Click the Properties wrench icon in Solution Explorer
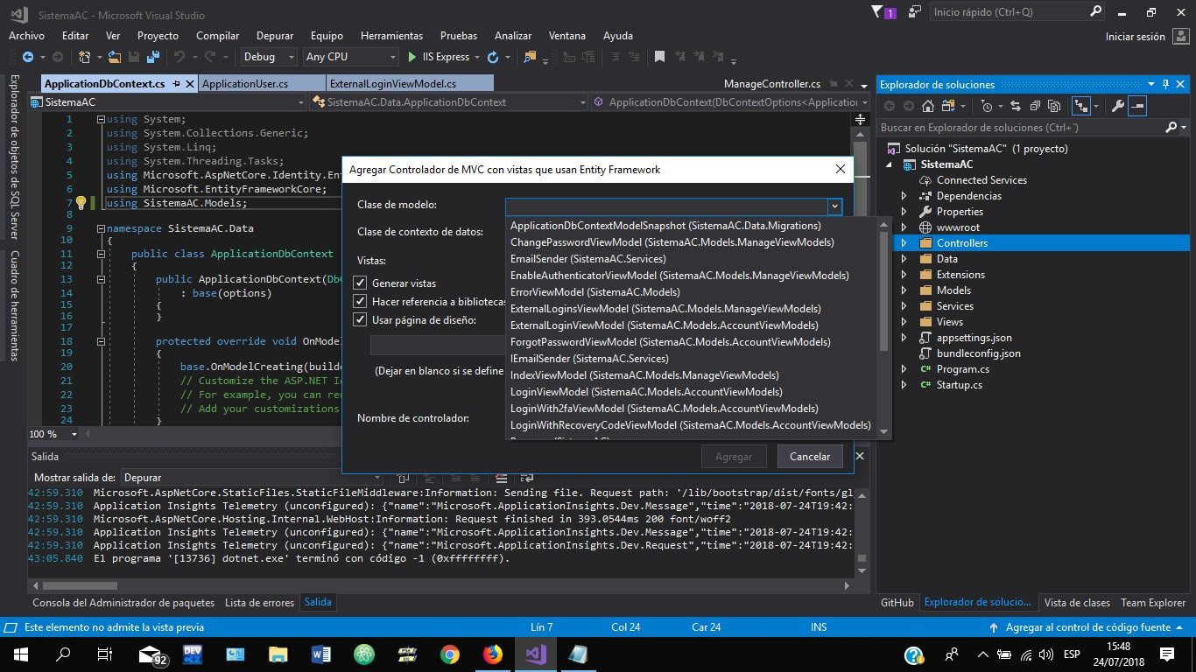Image resolution: width=1196 pixels, height=672 pixels. click(1117, 106)
